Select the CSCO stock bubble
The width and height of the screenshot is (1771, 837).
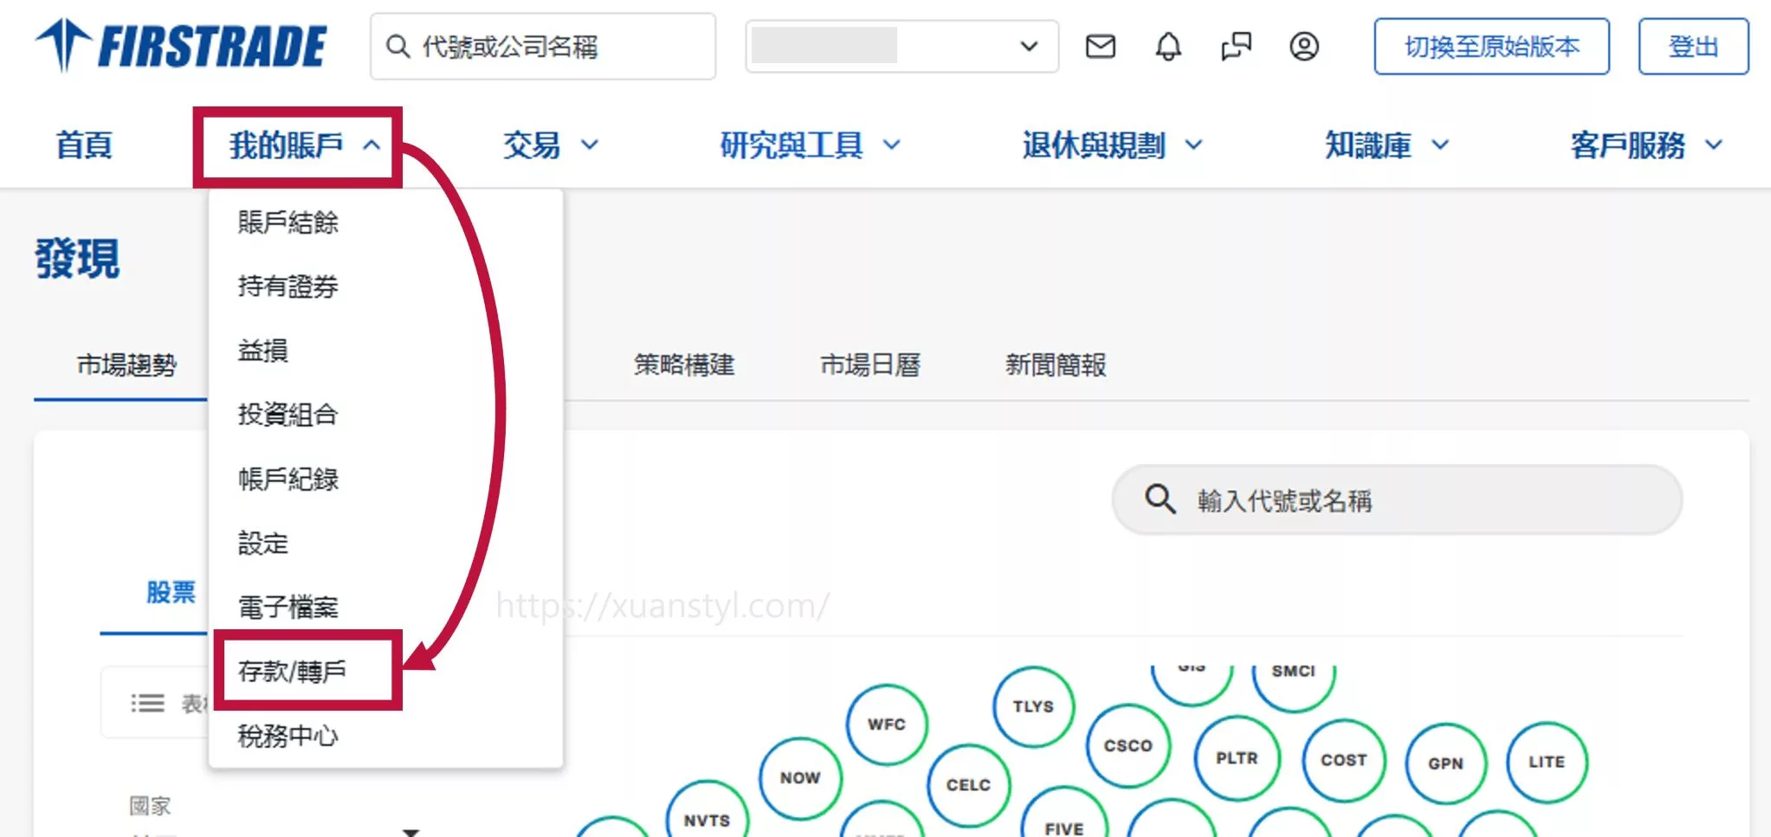pos(1128,745)
